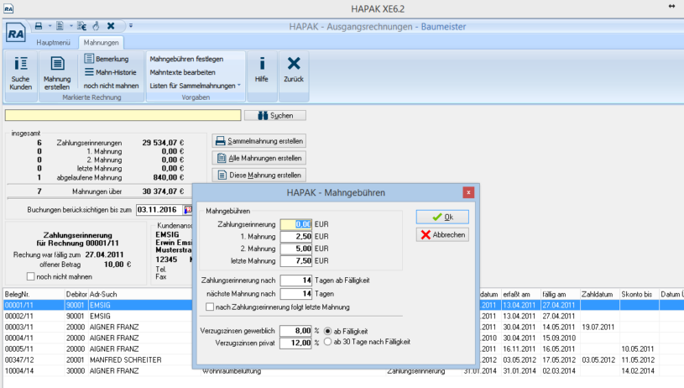The width and height of the screenshot is (684, 388).
Task: Open the RA application menu button
Action: pos(16,33)
